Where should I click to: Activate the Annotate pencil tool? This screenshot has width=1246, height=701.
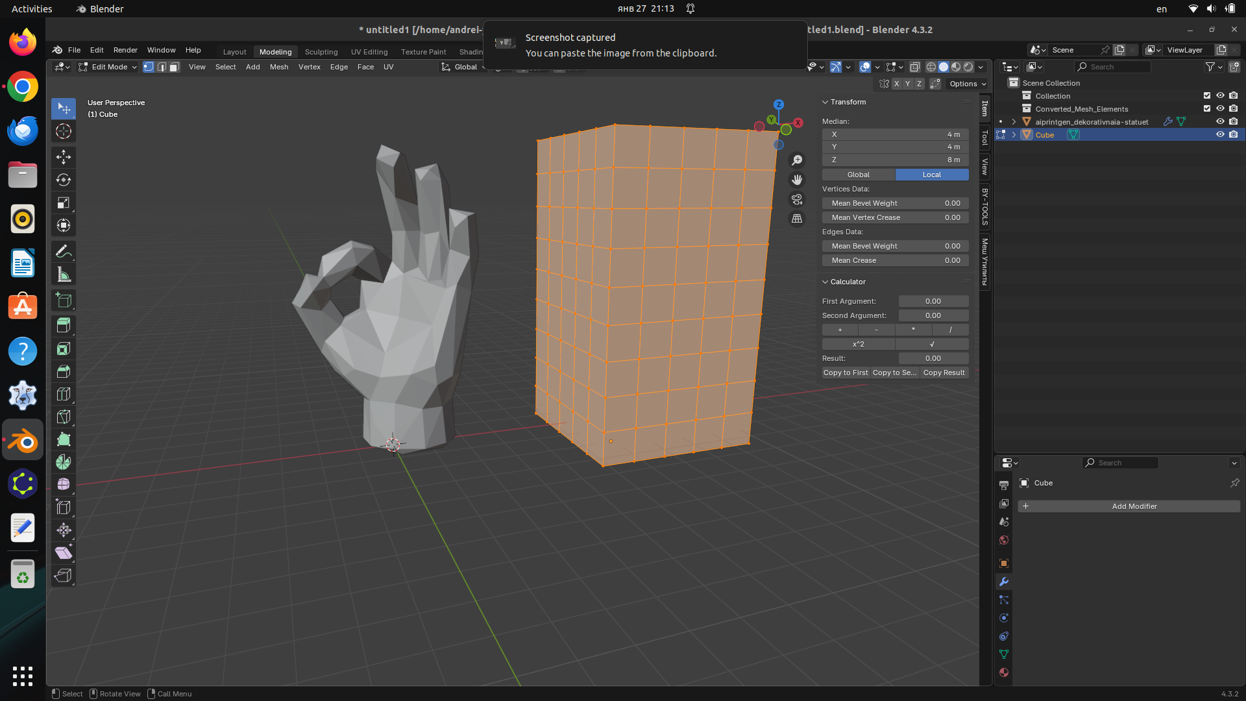point(64,252)
